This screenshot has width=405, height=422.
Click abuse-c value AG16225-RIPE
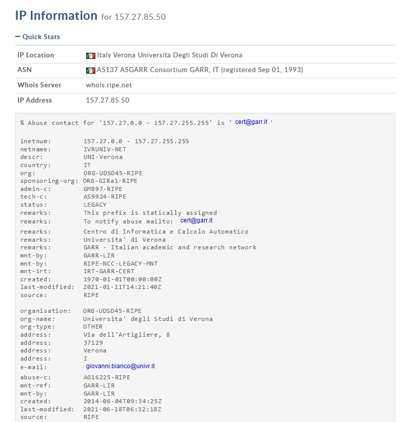107,378
